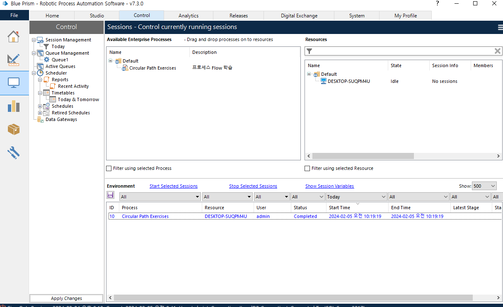Collapse Default group in Available Processes
Screen dimensions: 503x307
pos(111,61)
